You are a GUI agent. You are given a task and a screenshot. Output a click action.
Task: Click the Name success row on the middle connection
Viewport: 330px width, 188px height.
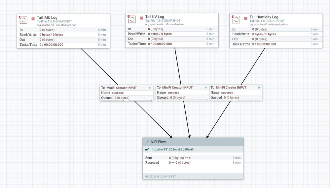pos(182,93)
